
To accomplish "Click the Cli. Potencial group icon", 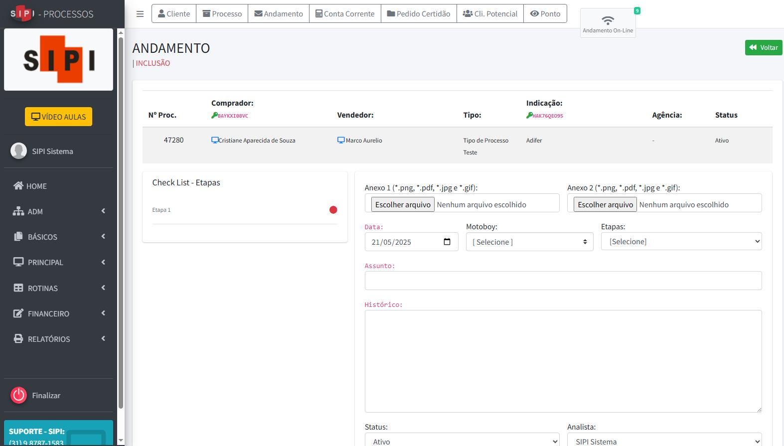I will tap(468, 14).
